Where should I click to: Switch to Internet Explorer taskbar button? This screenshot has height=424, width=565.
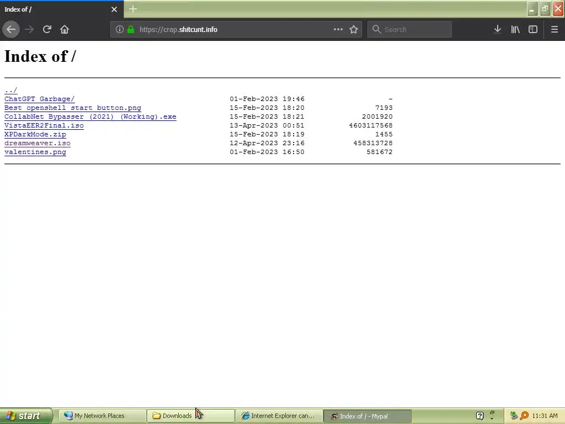279,416
